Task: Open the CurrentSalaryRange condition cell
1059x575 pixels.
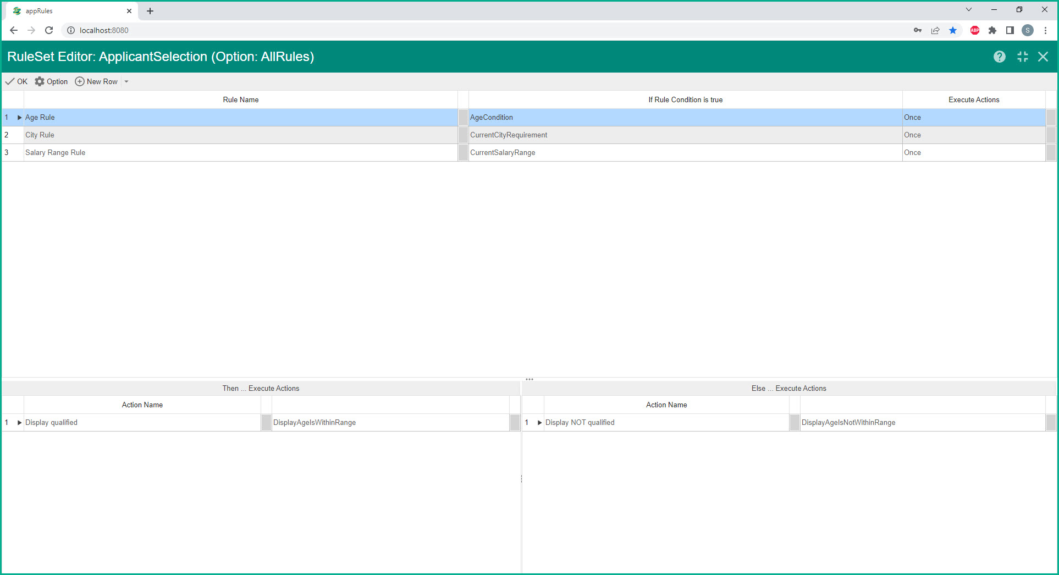Action: [685, 153]
